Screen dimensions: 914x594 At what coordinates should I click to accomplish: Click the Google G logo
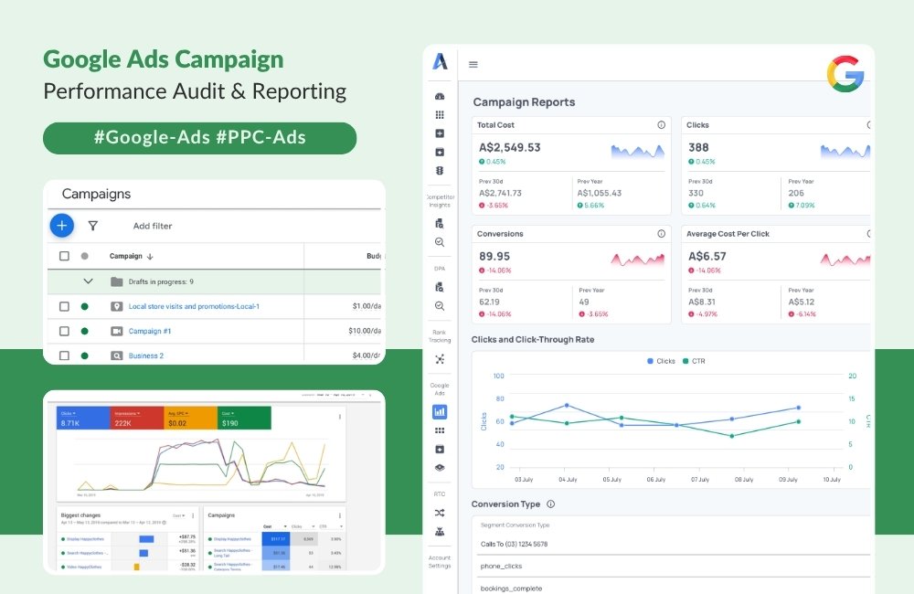point(845,74)
